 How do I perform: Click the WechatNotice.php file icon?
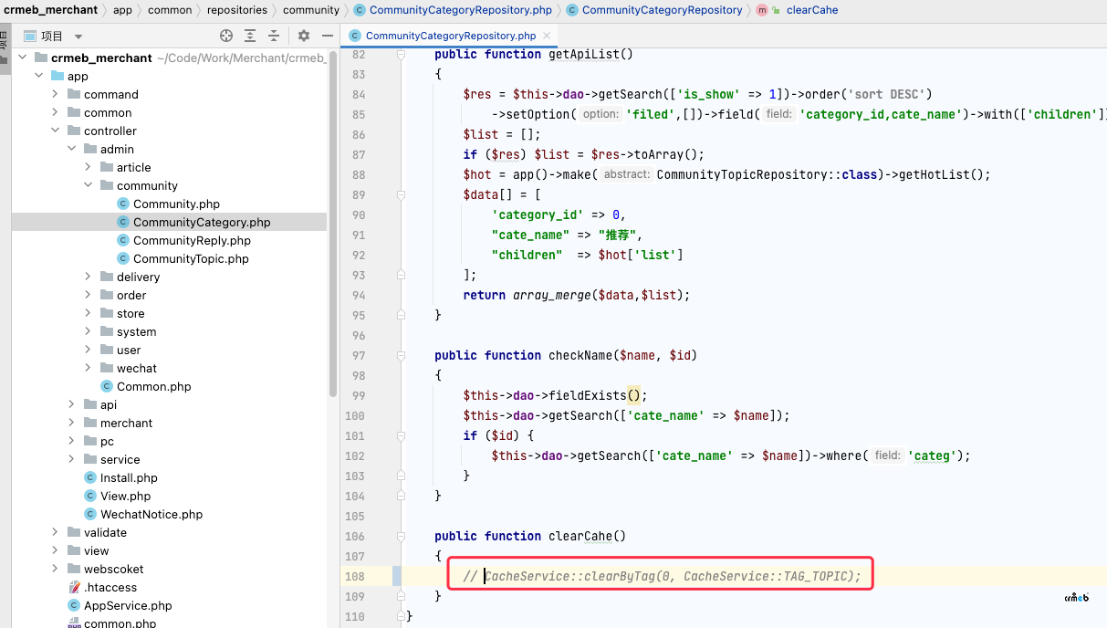[x=90, y=514]
